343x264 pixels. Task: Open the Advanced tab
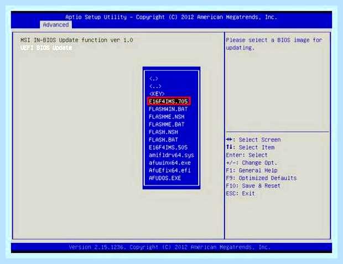[x=56, y=25]
